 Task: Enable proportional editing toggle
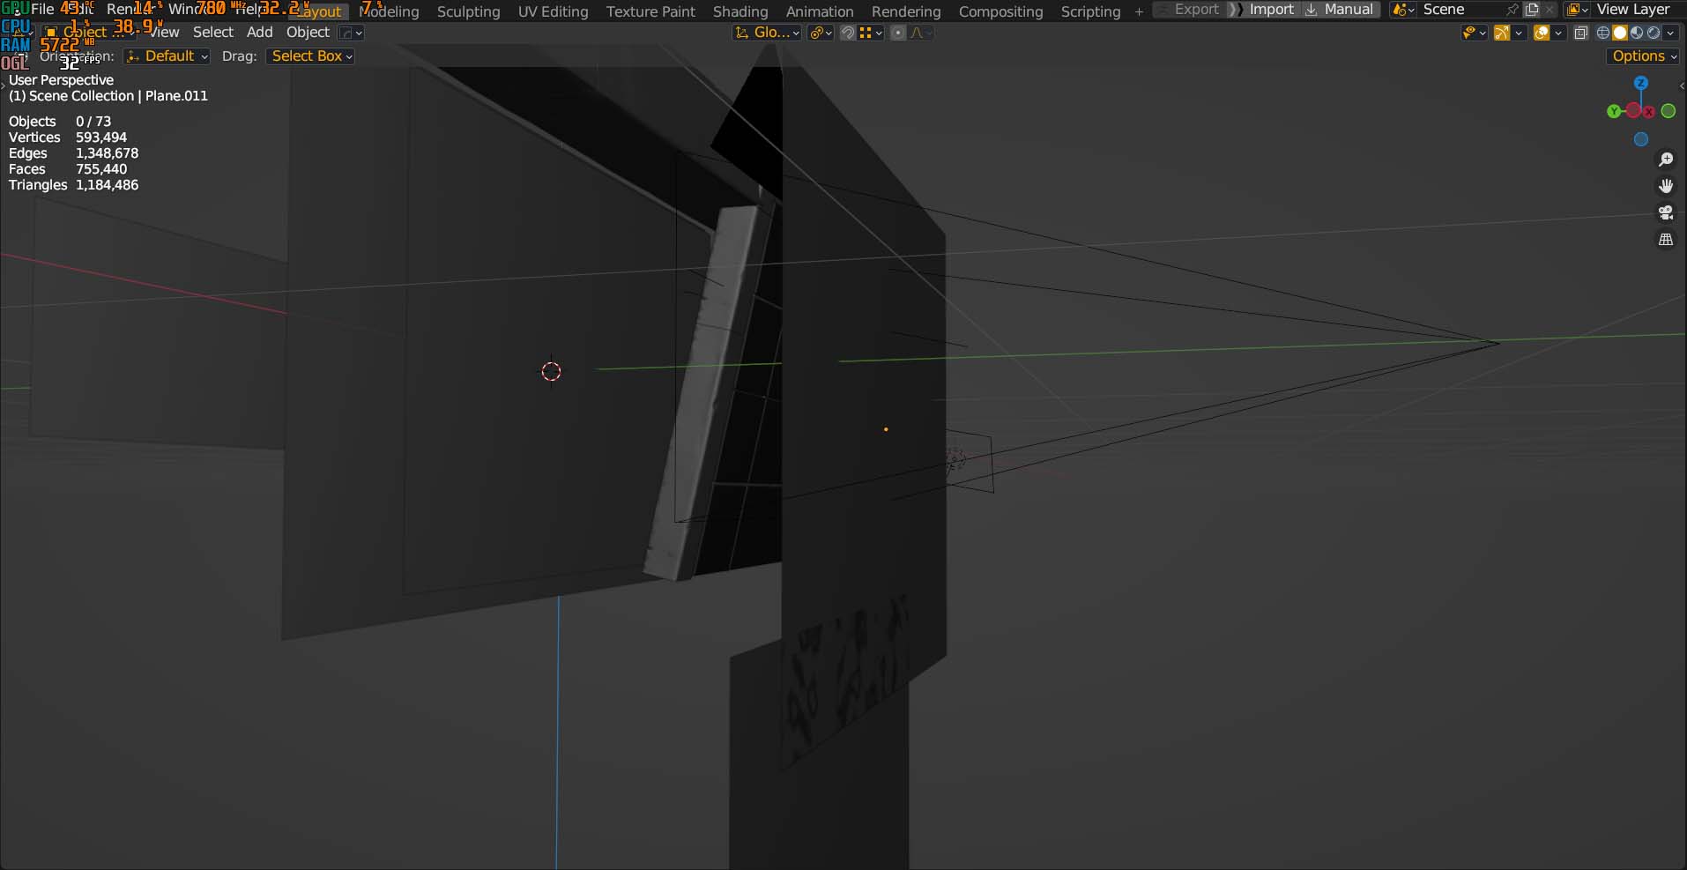pyautogui.click(x=898, y=33)
